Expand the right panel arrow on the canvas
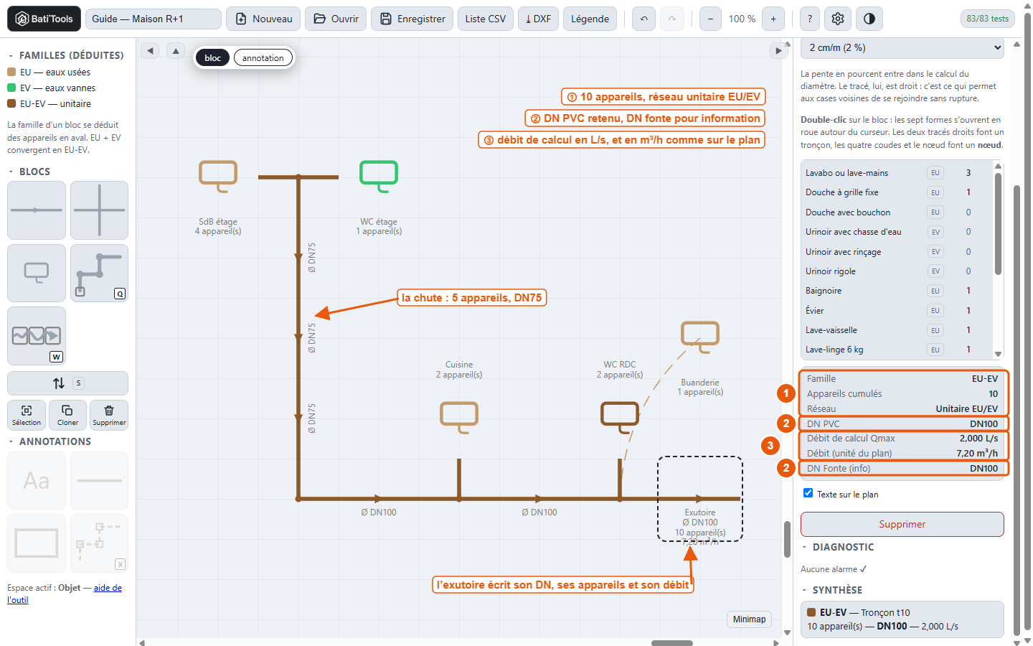The width and height of the screenshot is (1033, 646). click(x=778, y=50)
